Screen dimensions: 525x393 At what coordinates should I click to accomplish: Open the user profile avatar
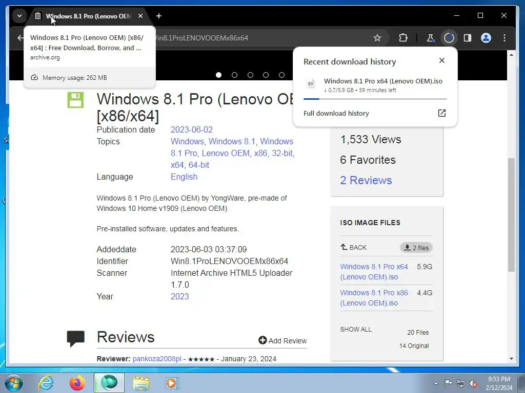[486, 38]
